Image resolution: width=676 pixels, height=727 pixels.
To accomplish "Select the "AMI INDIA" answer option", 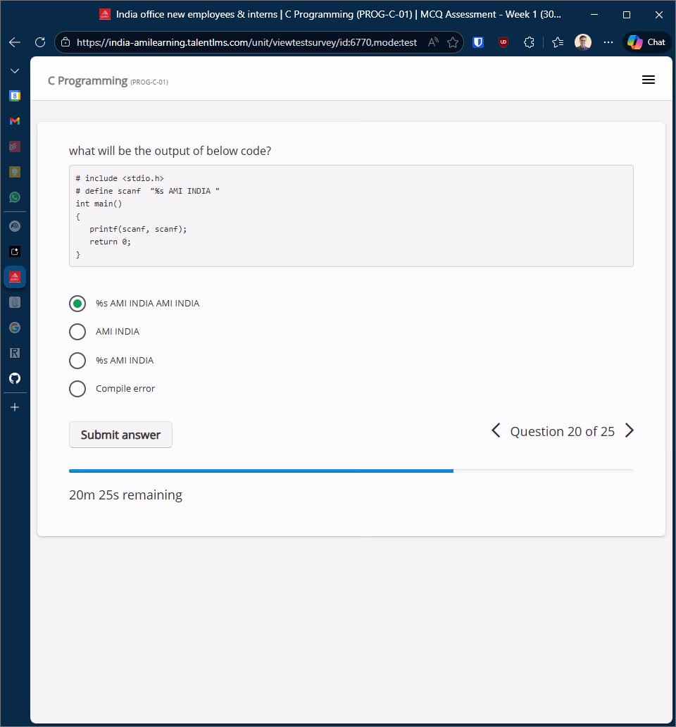I will [x=77, y=332].
